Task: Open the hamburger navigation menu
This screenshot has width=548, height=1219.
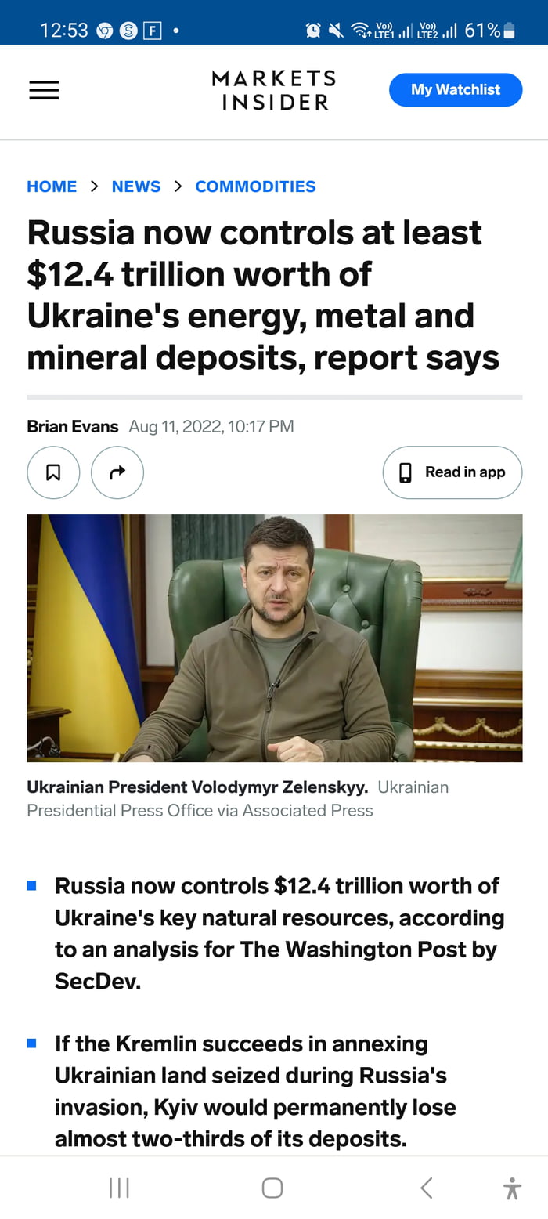Action: tap(44, 90)
